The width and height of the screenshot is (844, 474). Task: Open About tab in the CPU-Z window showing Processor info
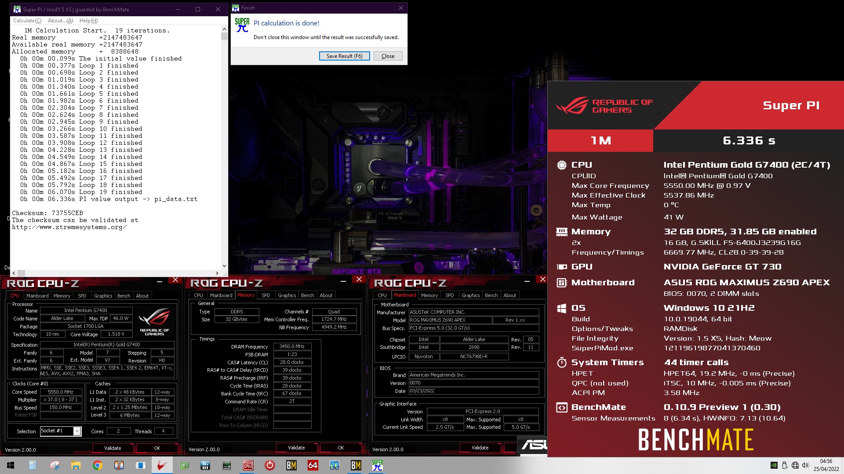click(142, 296)
